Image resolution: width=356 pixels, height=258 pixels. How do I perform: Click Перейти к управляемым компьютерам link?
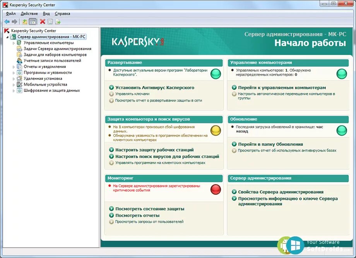click(x=282, y=88)
